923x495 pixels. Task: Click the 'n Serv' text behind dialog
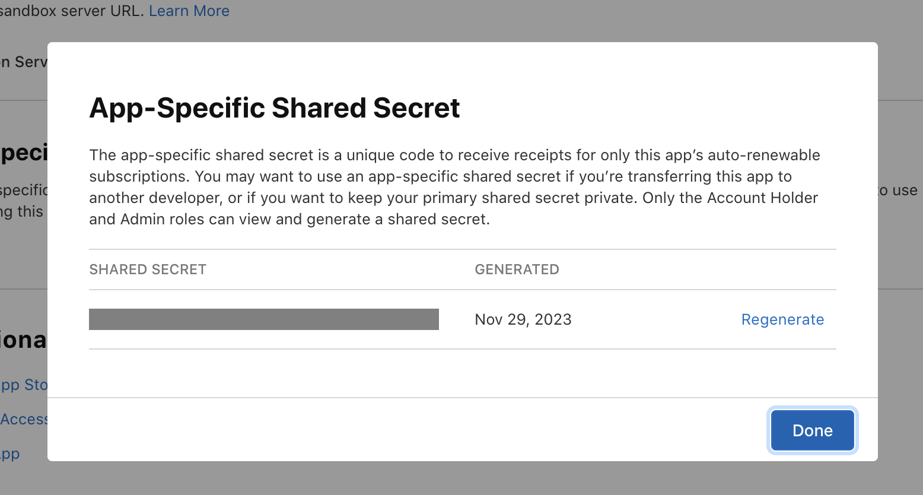(x=24, y=62)
